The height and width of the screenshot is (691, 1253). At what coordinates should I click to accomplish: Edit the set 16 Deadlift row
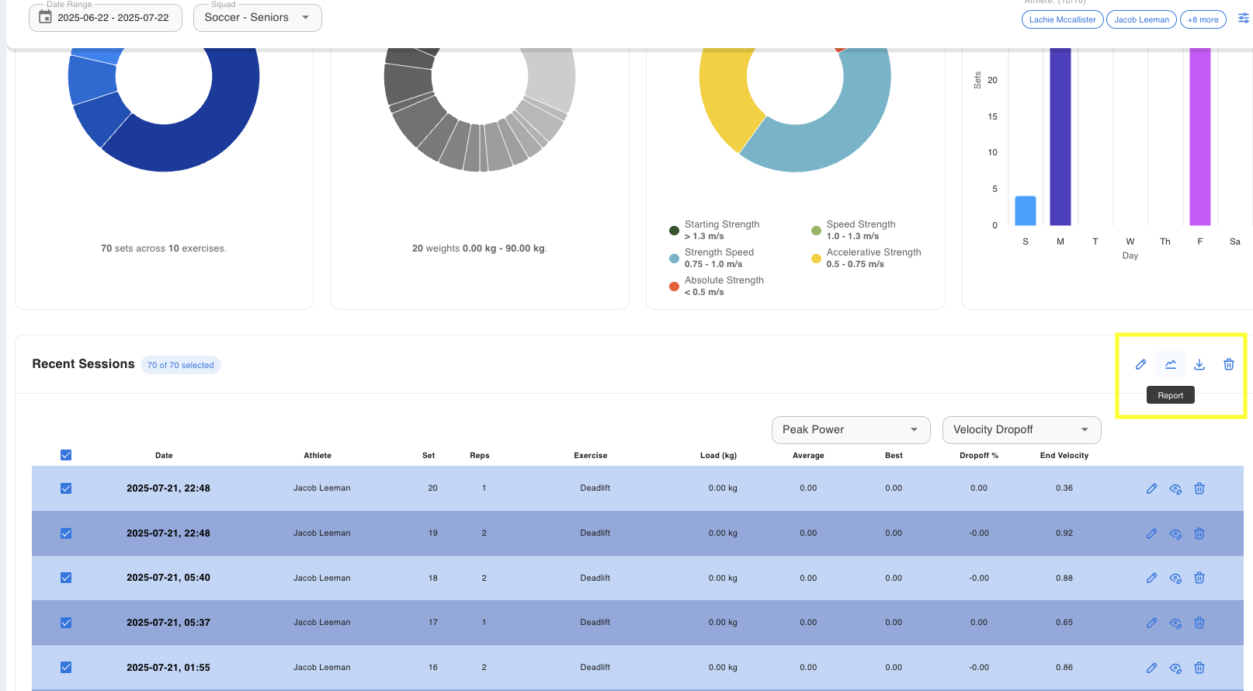(1152, 668)
